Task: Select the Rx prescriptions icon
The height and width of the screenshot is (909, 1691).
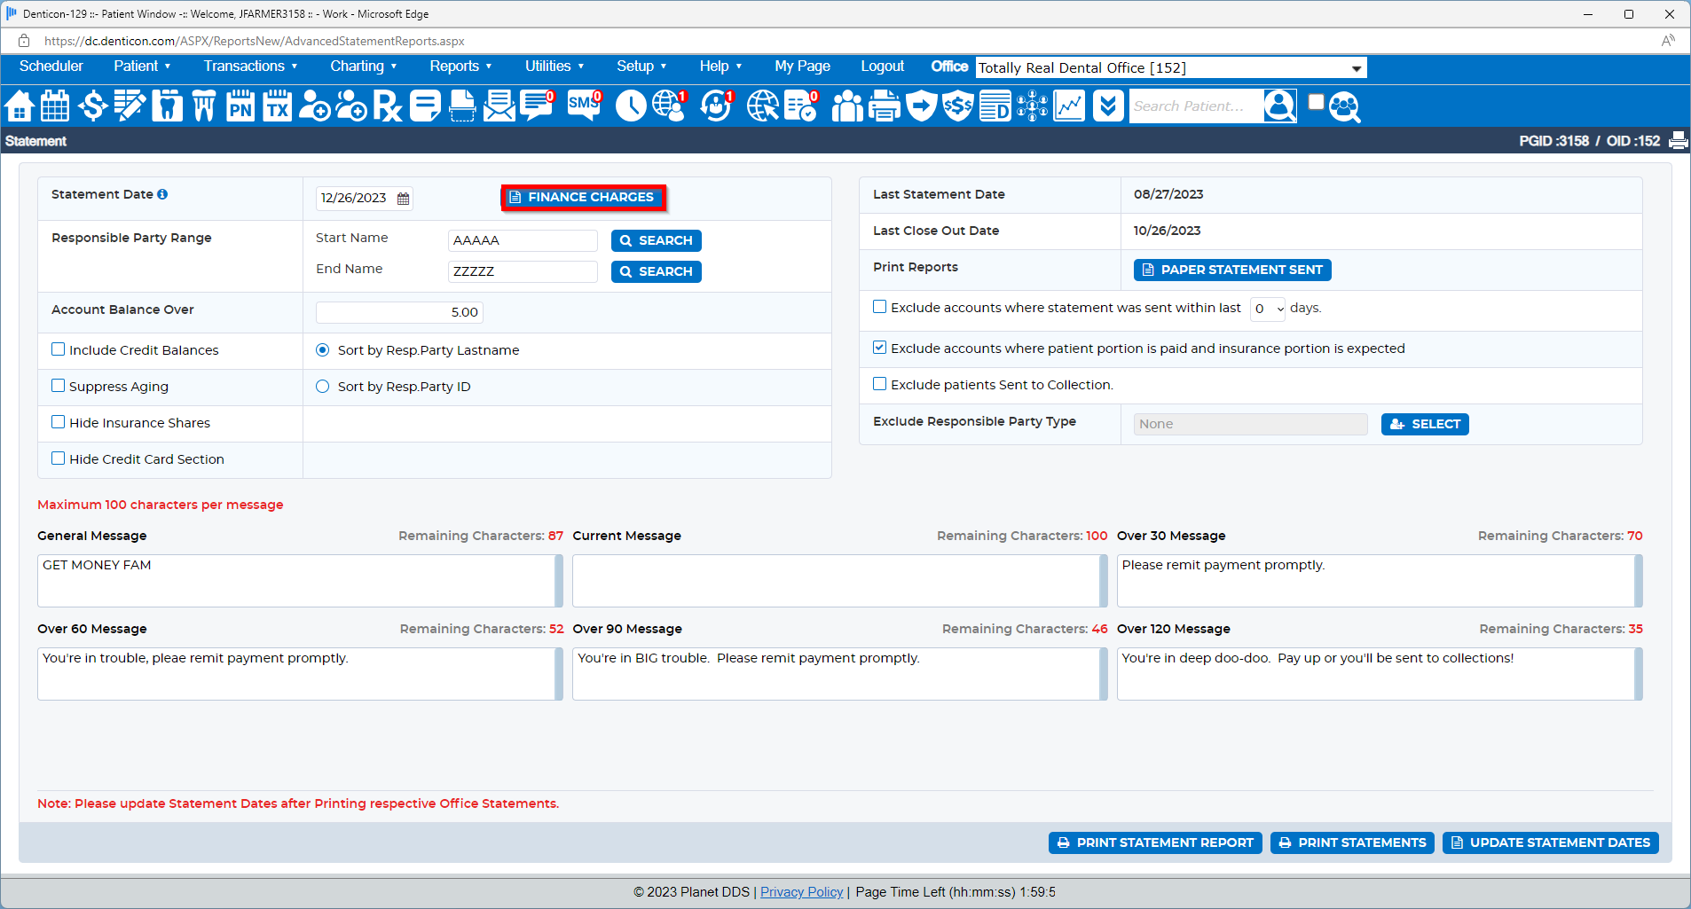Action: (x=386, y=106)
